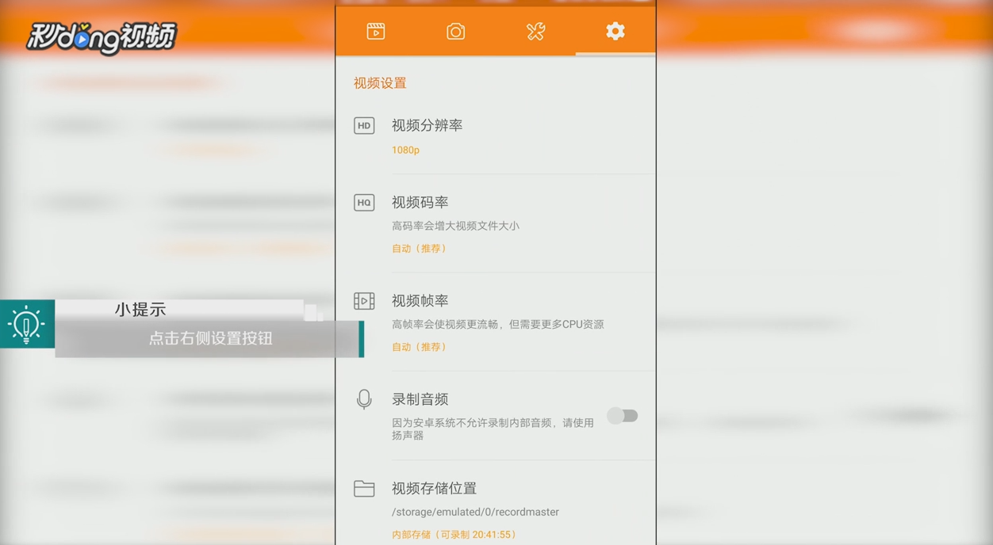The image size is (993, 545).
Task: Click the microphone icon beside 录制音频
Action: coord(364,399)
